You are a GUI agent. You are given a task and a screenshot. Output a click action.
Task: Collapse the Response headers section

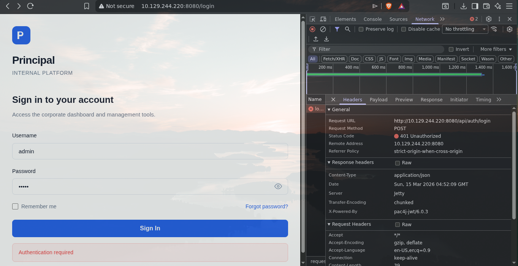[329, 162]
